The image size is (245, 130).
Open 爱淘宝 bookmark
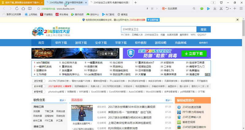[x=123, y=14]
